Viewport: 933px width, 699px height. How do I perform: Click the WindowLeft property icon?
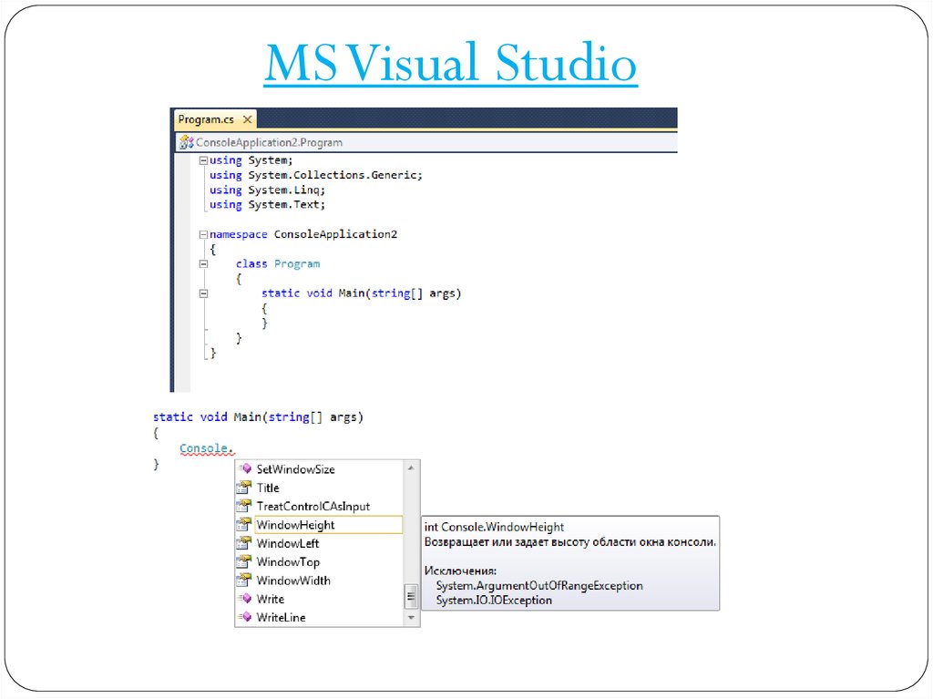point(244,543)
